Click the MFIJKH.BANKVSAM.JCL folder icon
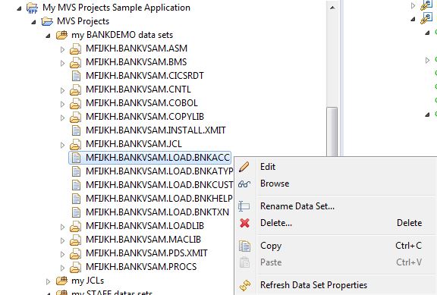 tap(75, 145)
